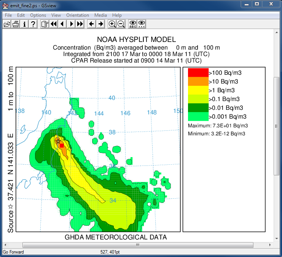282x257 pixels.
Task: Close the GSview window
Action: [x=271, y=4]
